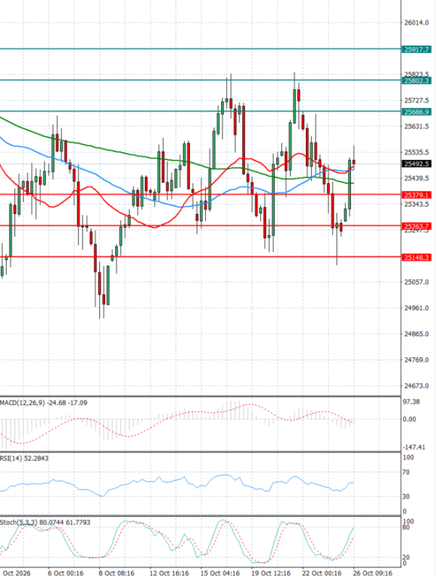Click the 24673.0 price axis value
This screenshot has width=435, height=579.
pos(417,386)
